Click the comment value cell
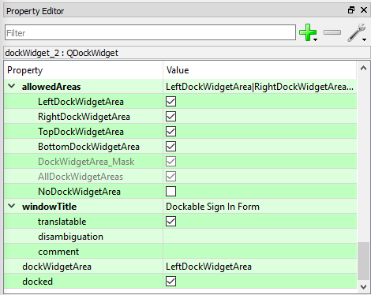This screenshot has height=295, width=371. (260, 252)
